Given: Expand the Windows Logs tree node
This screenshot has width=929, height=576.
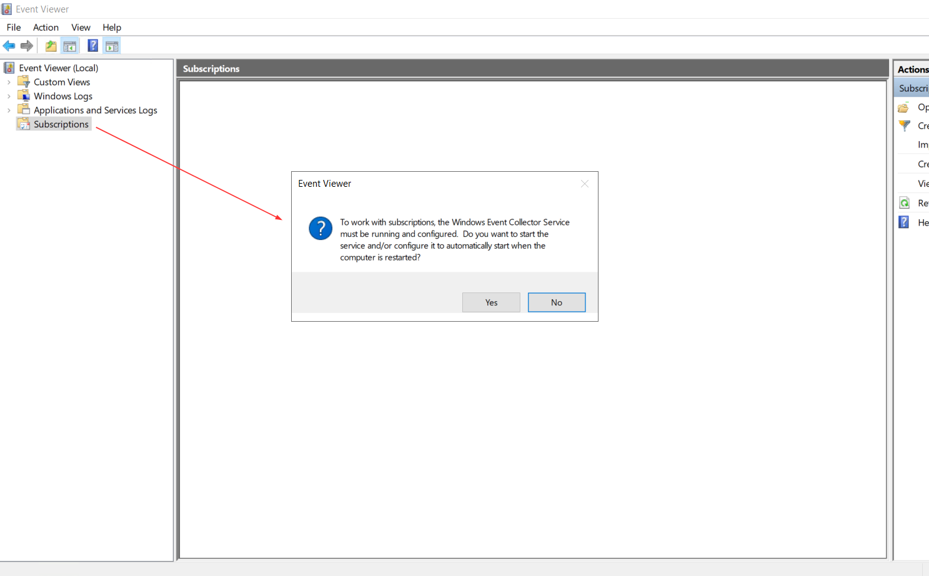Looking at the screenshot, I should pos(9,96).
